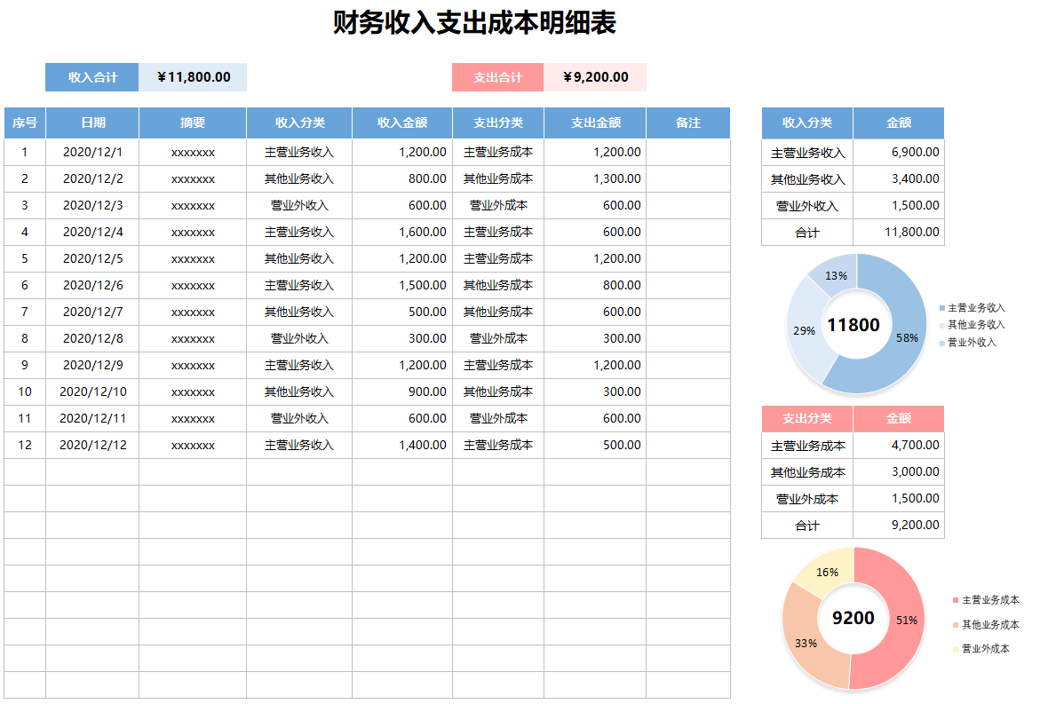The height and width of the screenshot is (704, 1048).
Task: Select the 日期 column header
Action: [94, 123]
